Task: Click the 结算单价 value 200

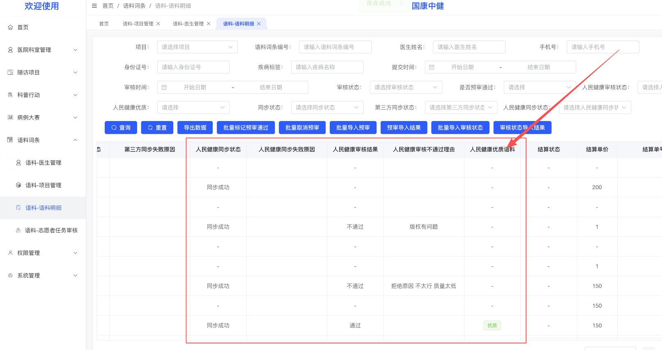Action: pyautogui.click(x=597, y=188)
